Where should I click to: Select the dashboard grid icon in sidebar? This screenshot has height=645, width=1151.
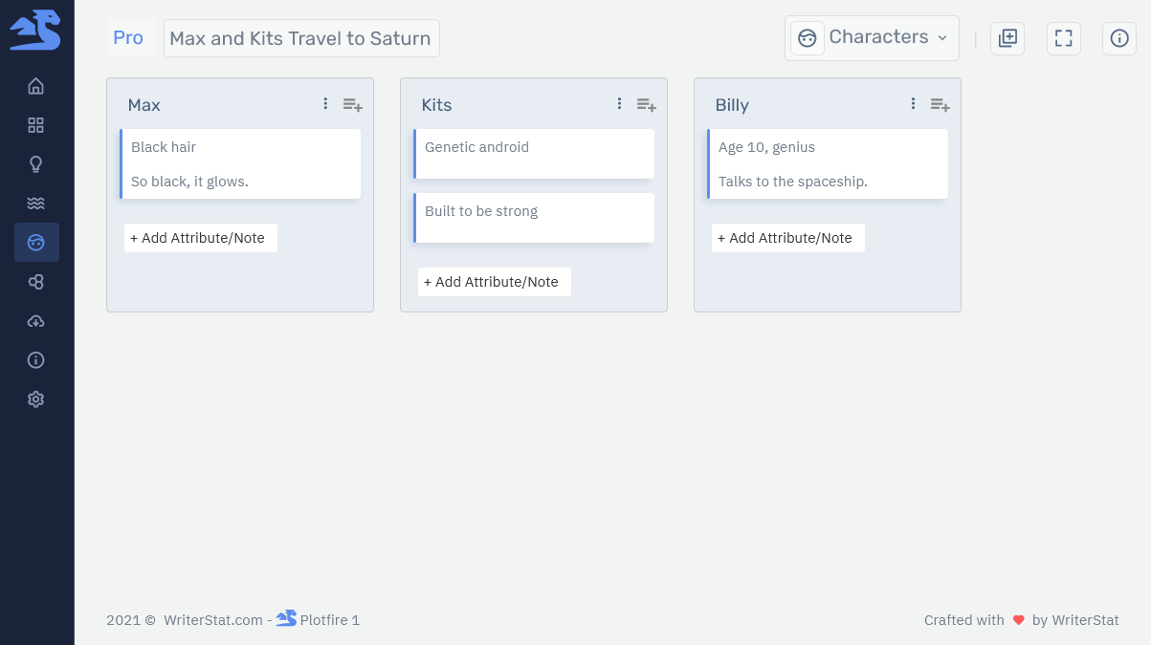point(36,125)
